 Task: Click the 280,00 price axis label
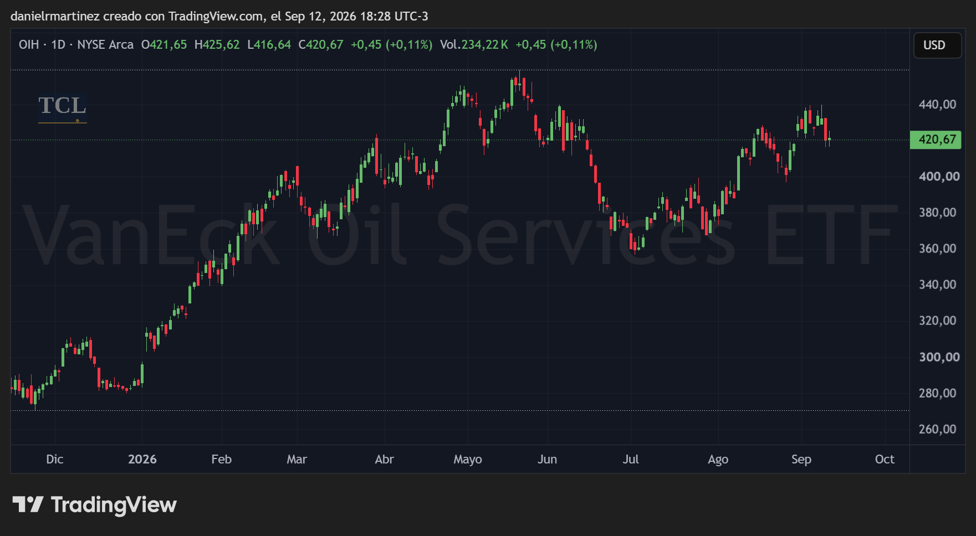pyautogui.click(x=938, y=393)
